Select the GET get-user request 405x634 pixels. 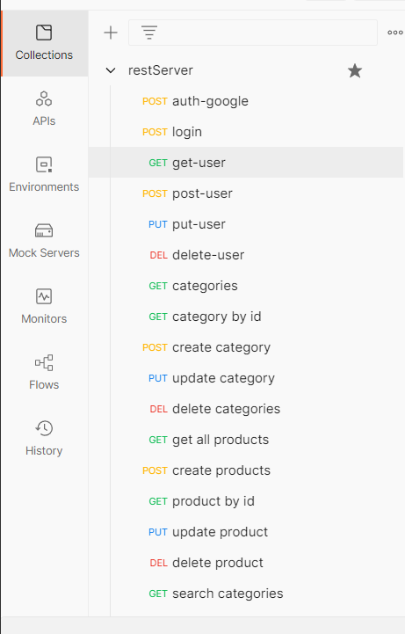pyautogui.click(x=246, y=163)
